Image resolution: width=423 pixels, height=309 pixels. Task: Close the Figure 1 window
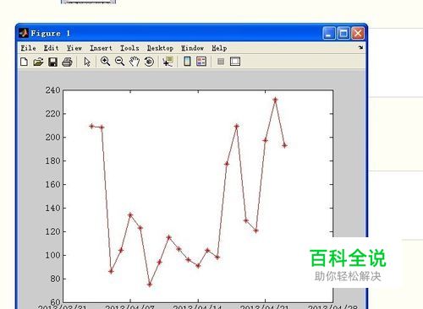pyautogui.click(x=358, y=34)
